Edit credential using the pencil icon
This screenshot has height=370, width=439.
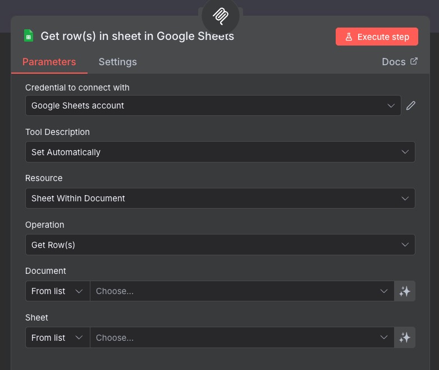(411, 106)
